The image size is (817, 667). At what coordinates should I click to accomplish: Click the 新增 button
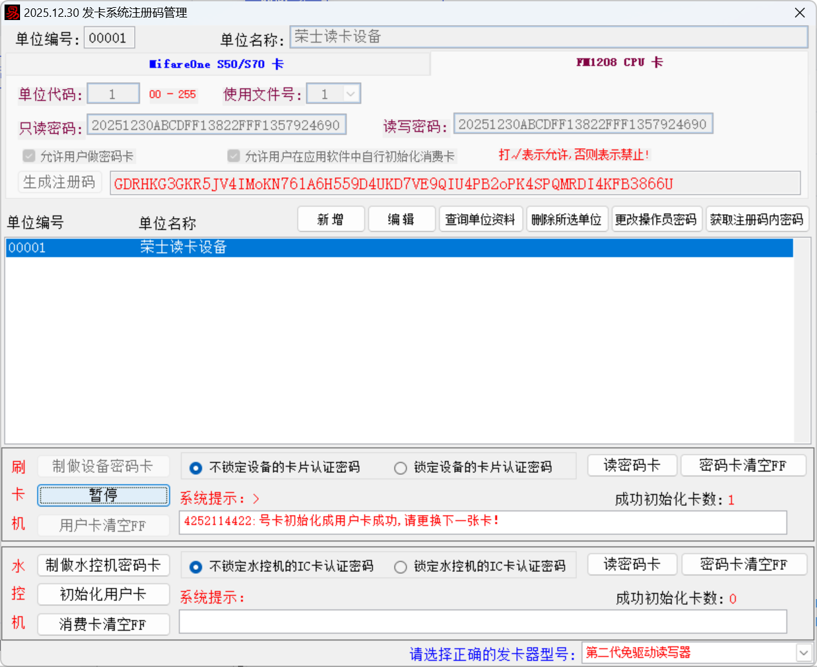pos(331,219)
